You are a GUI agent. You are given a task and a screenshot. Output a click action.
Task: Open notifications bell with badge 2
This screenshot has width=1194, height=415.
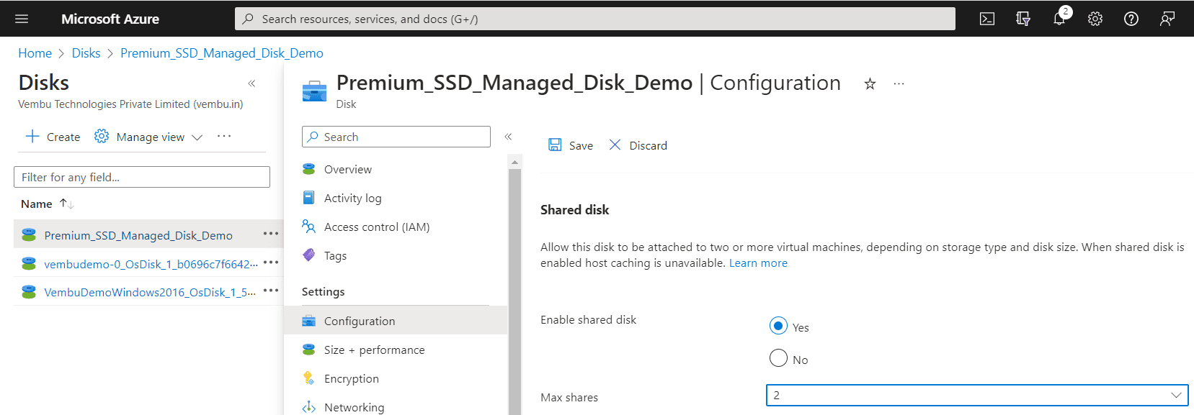(1059, 17)
